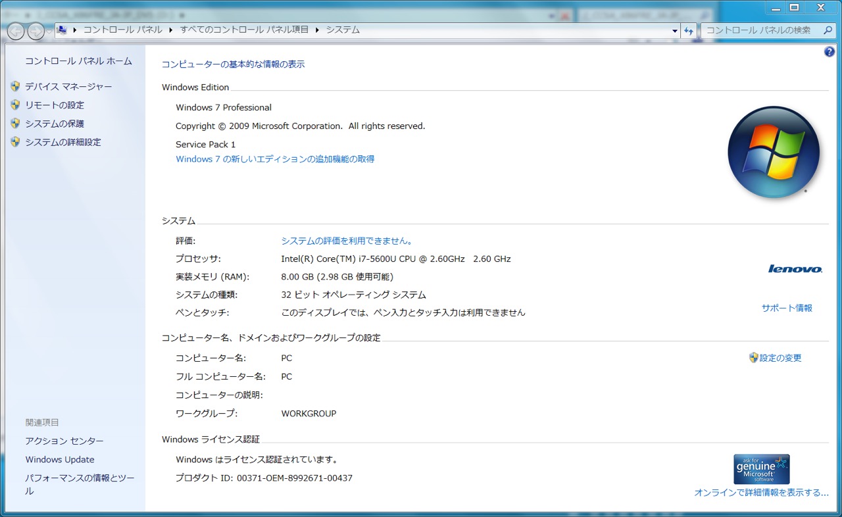
Task: Click the Windows 7 logo orb image
Action: 774,151
